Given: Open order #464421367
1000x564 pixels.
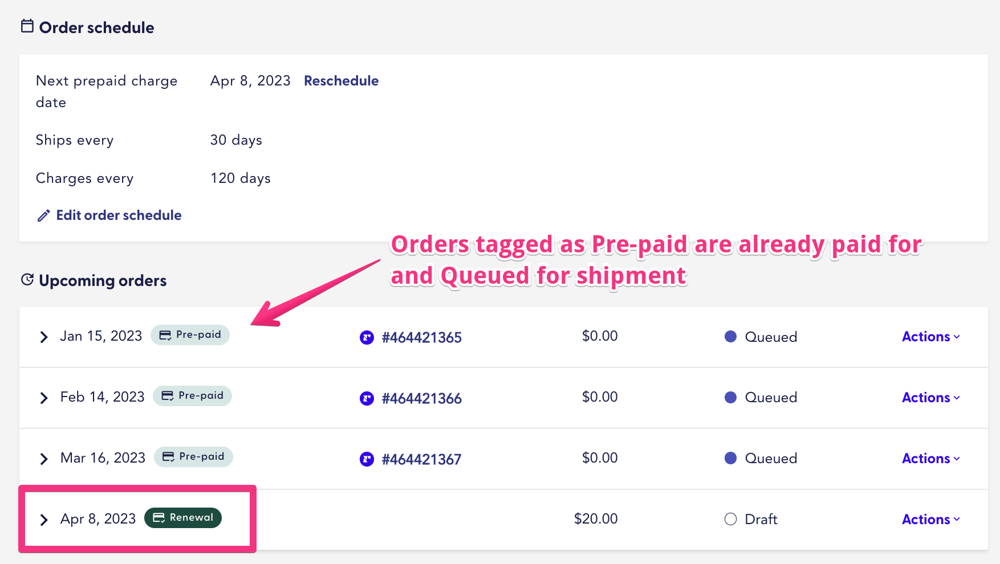Looking at the screenshot, I should 422,459.
